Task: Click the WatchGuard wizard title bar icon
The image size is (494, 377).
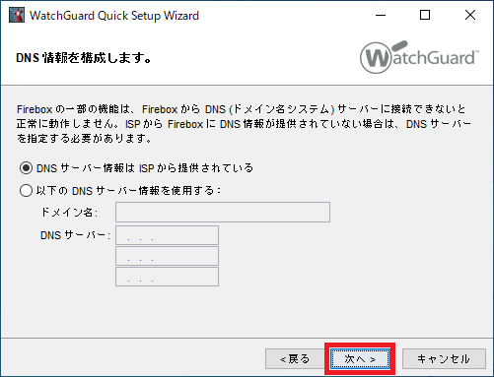Action: pyautogui.click(x=17, y=15)
